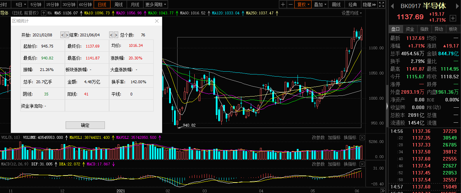
Task: Open the 5日 period dropdown
Action: click(21, 5)
